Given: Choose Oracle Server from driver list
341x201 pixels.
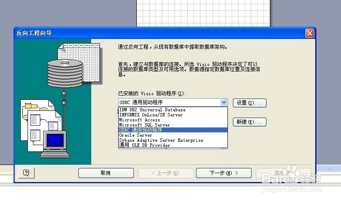Looking at the screenshot, I should coord(173,135).
